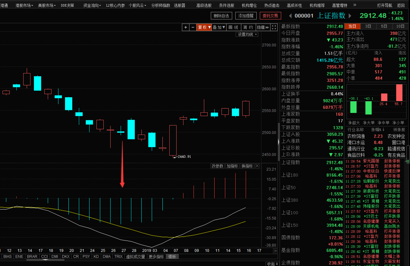Select 10日 fund flow tab
The width and height of the screenshot is (410, 266).
click(400, 26)
